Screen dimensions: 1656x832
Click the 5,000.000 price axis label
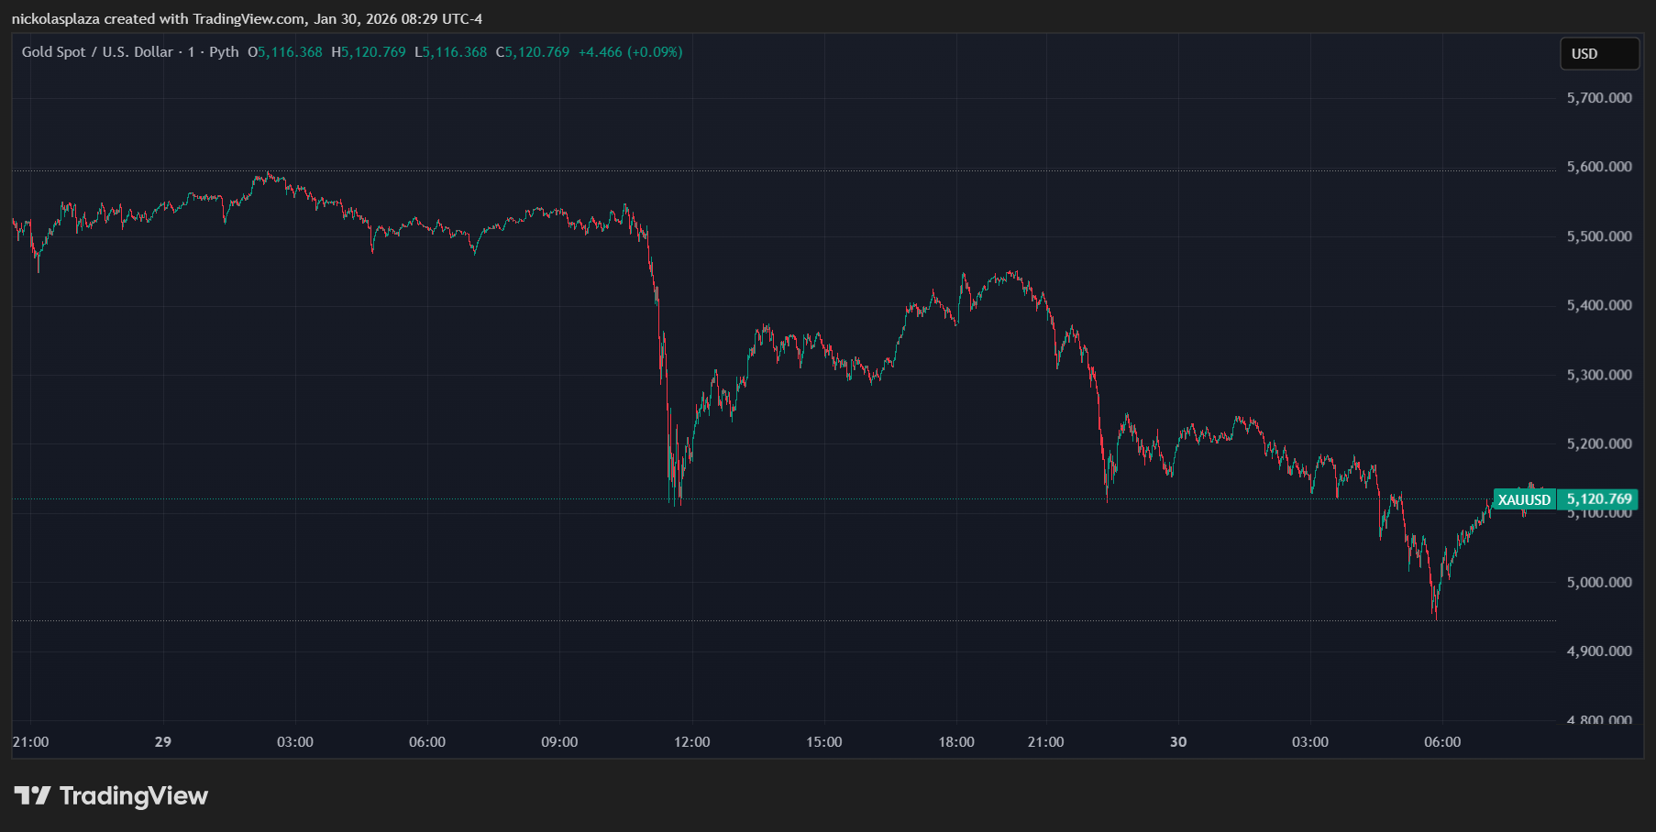pyautogui.click(x=1599, y=583)
